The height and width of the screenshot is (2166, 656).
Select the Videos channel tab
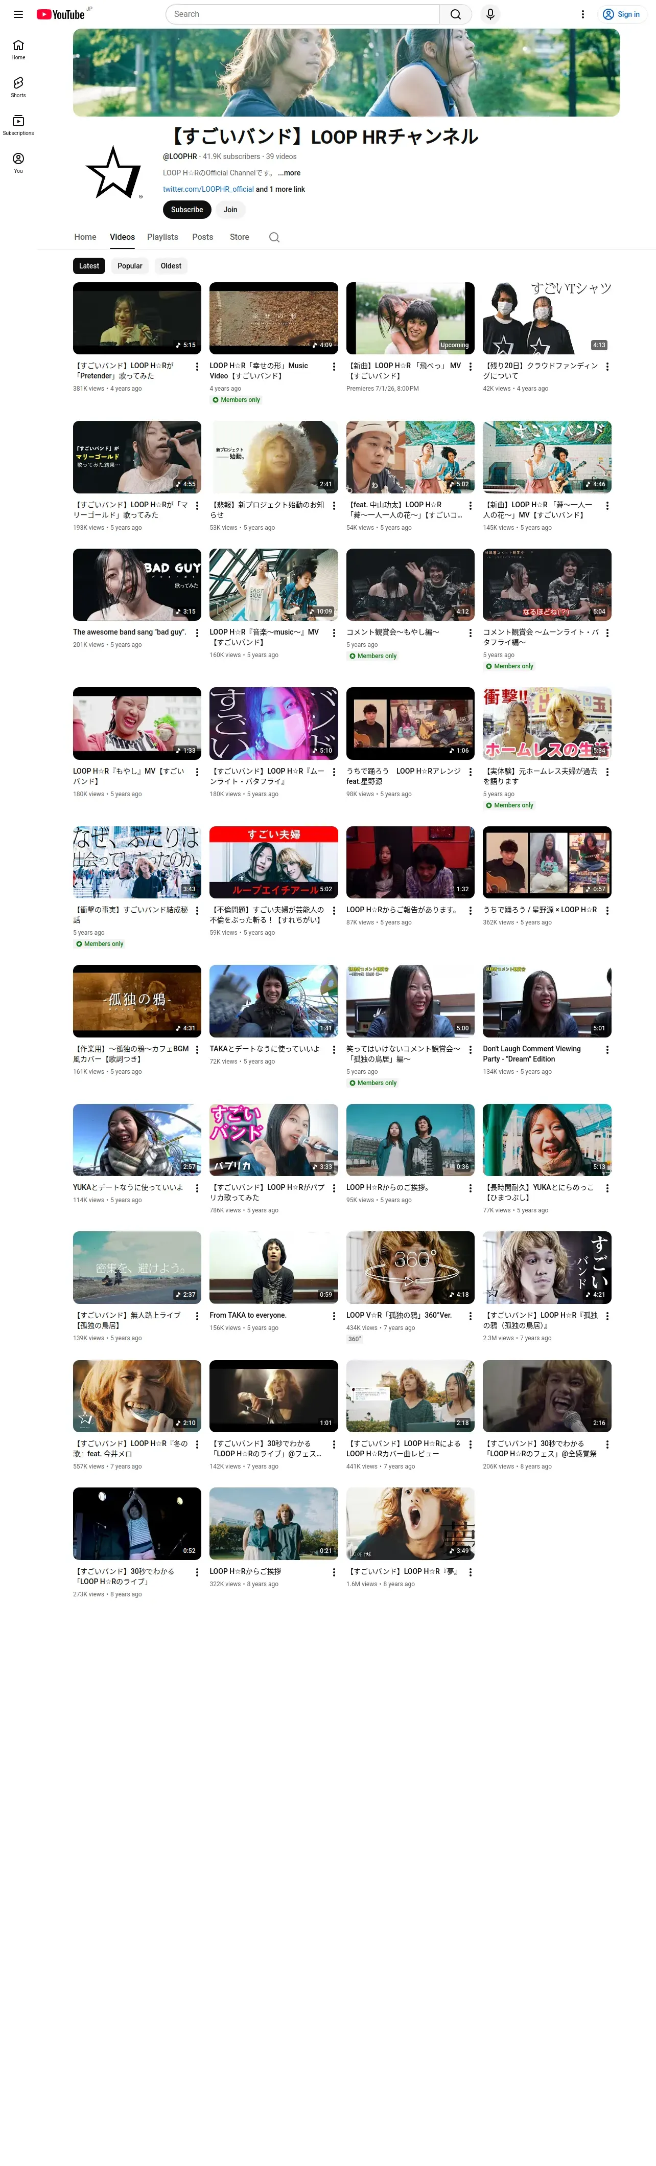tap(123, 237)
